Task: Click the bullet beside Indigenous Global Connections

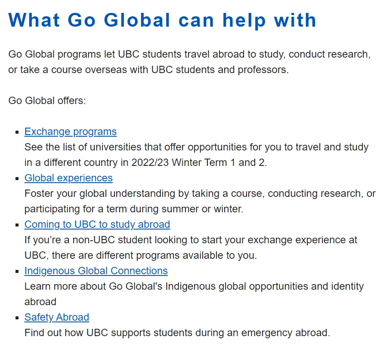Action: pyautogui.click(x=17, y=272)
